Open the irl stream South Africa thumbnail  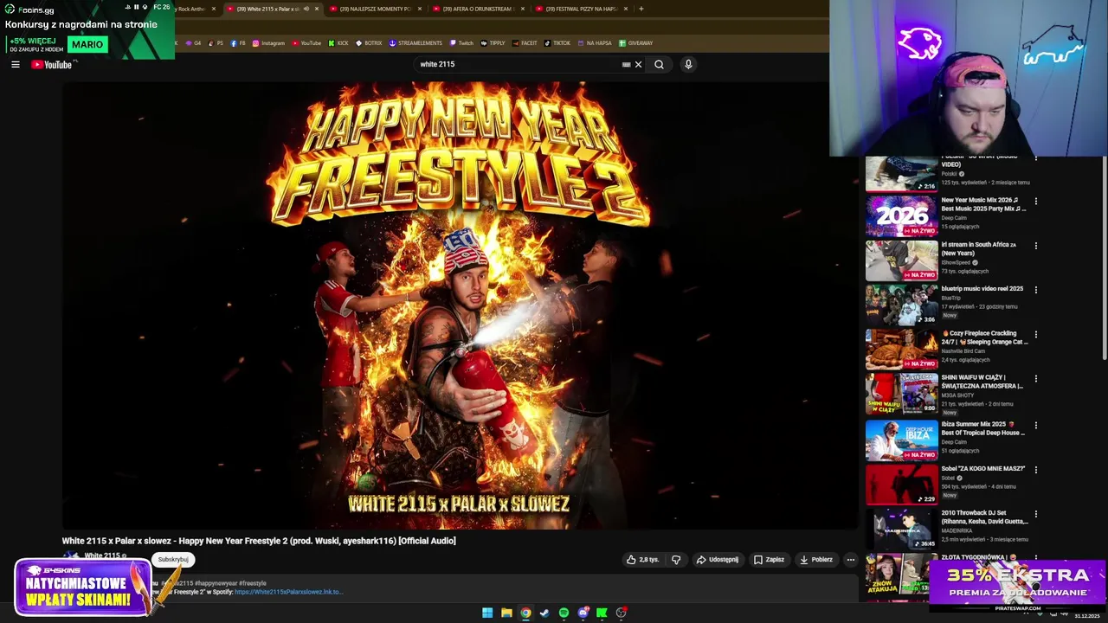tap(901, 260)
